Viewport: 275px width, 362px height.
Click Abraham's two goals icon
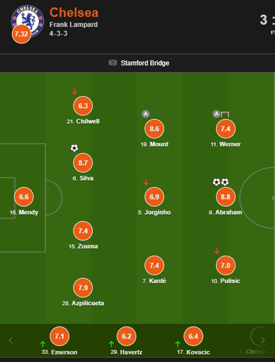tap(221, 182)
